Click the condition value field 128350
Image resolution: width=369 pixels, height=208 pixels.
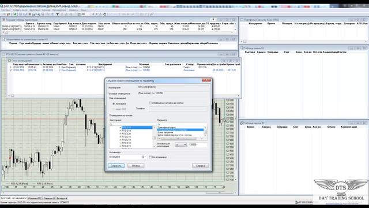tap(198, 144)
